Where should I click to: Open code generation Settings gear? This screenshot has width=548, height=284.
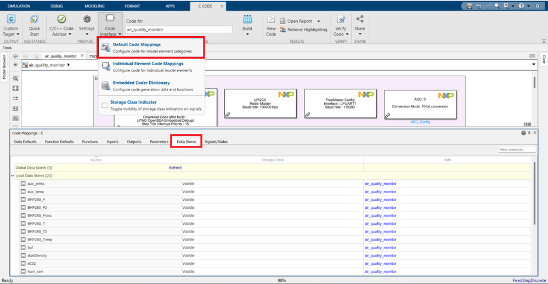click(x=87, y=19)
